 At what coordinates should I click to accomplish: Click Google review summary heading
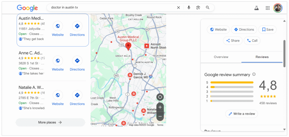[x=227, y=75]
